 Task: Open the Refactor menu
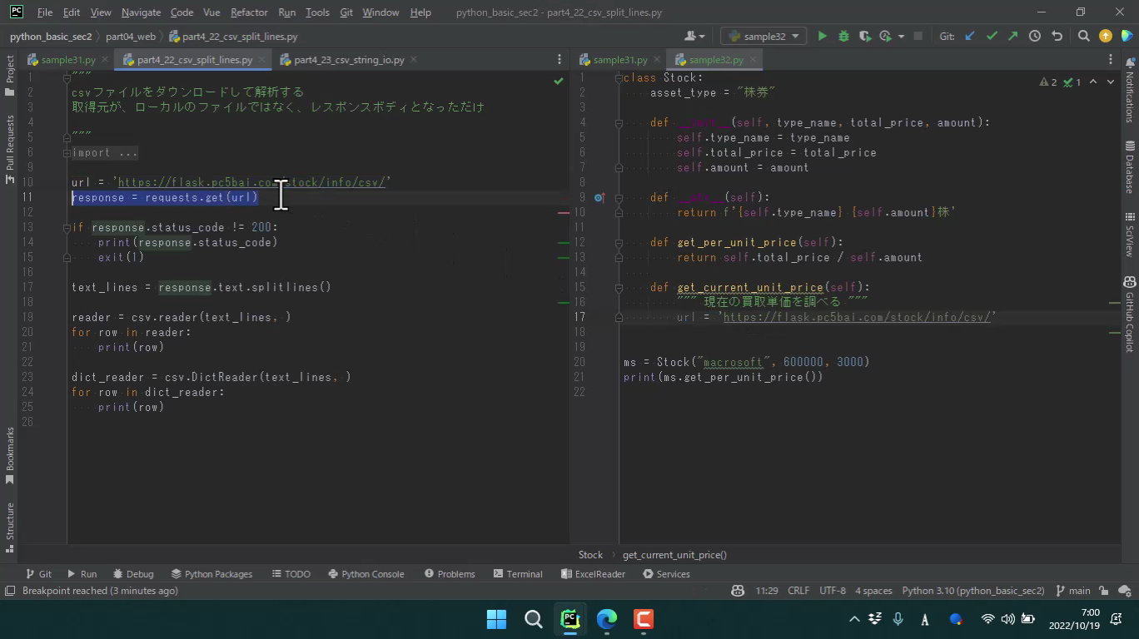[x=249, y=12]
